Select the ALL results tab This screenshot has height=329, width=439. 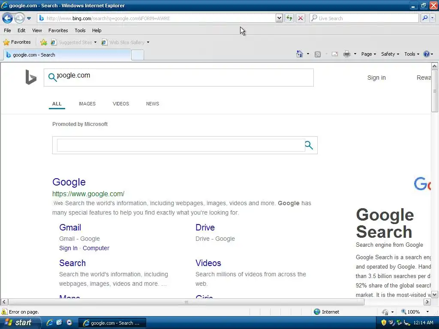click(57, 104)
